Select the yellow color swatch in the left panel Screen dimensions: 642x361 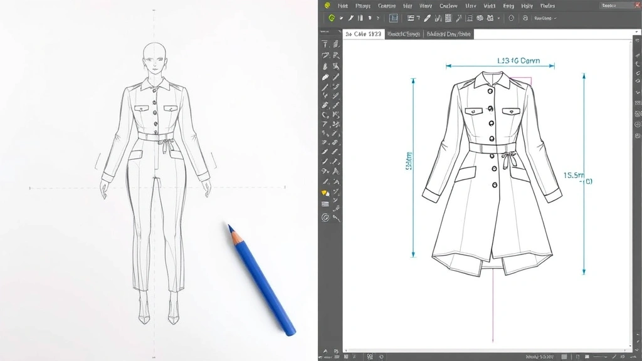(x=325, y=193)
